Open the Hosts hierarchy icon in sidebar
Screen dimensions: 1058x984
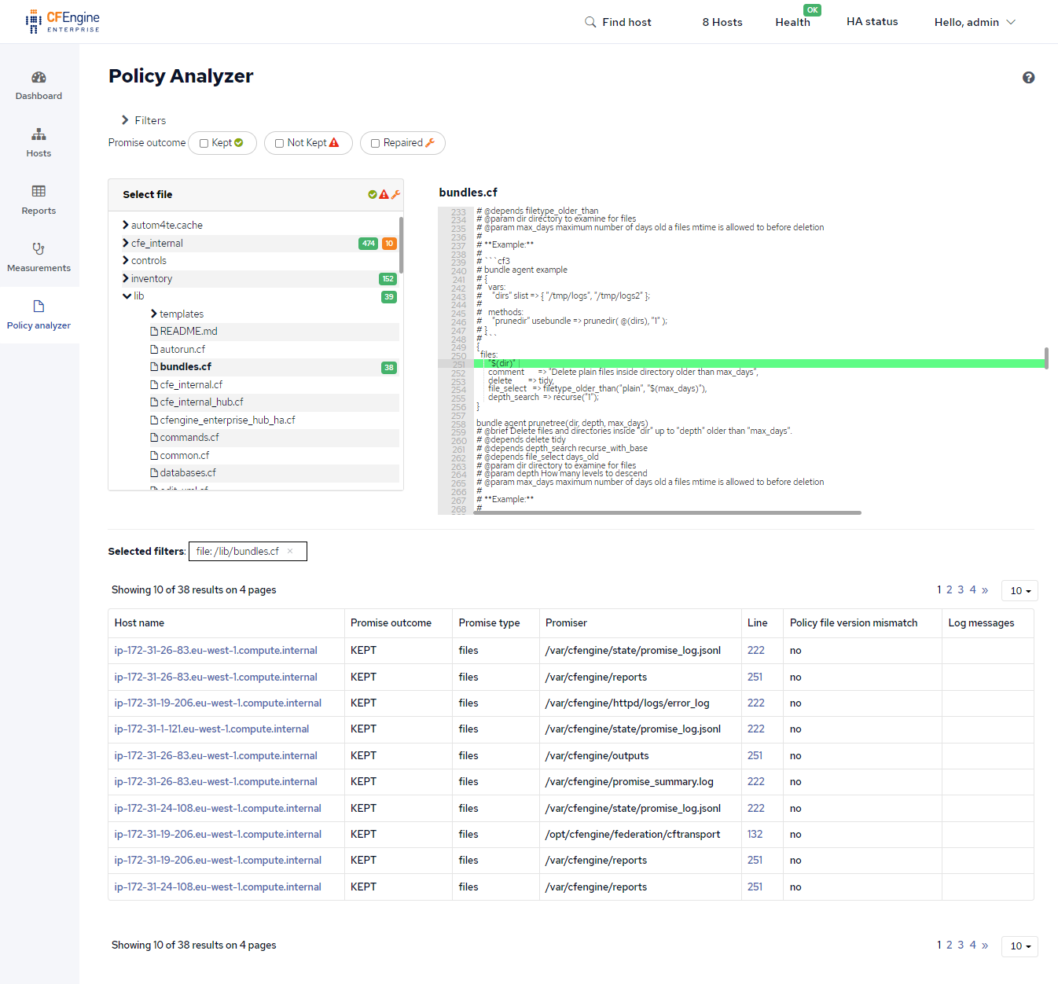(39, 135)
